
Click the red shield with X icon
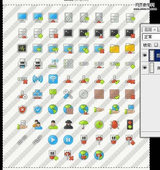coord(22,110)
